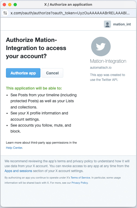The width and height of the screenshot is (137, 208).
Task: Click the Mation-Integration app name
Action: click(x=108, y=61)
